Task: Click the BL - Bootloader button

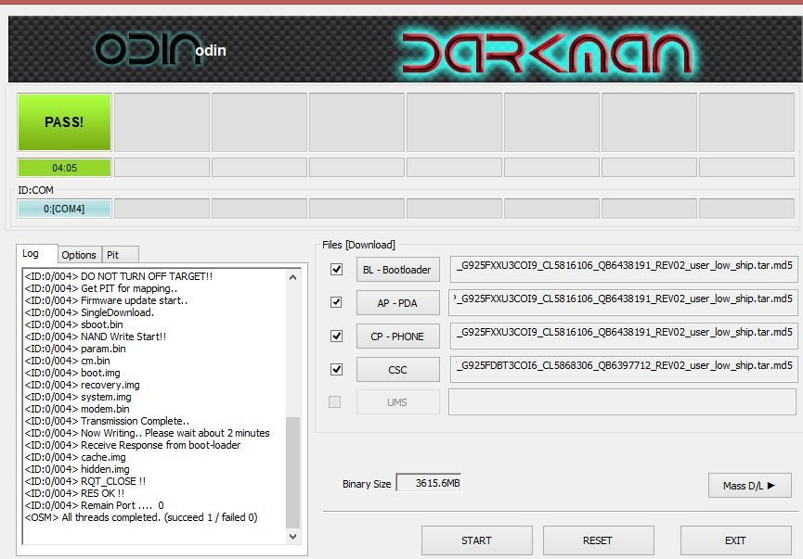Action: (398, 270)
